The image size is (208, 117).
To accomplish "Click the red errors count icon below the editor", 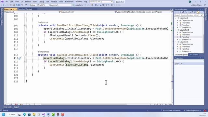I will 16,104.
